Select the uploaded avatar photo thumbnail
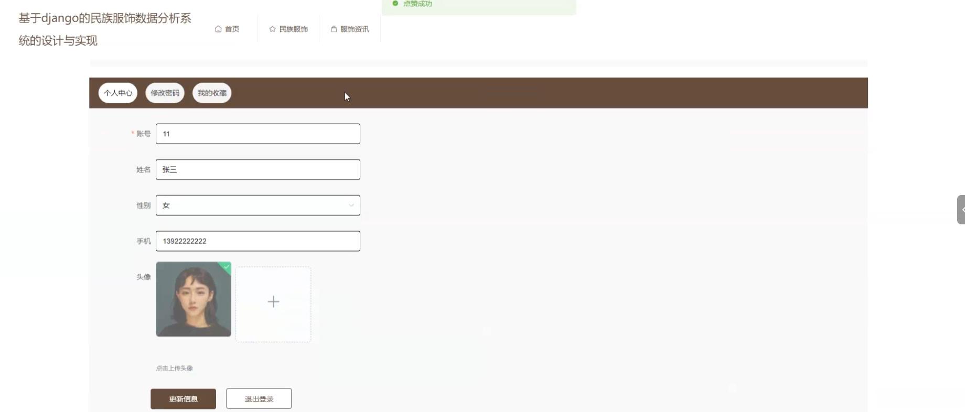This screenshot has height=412, width=965. (x=194, y=299)
